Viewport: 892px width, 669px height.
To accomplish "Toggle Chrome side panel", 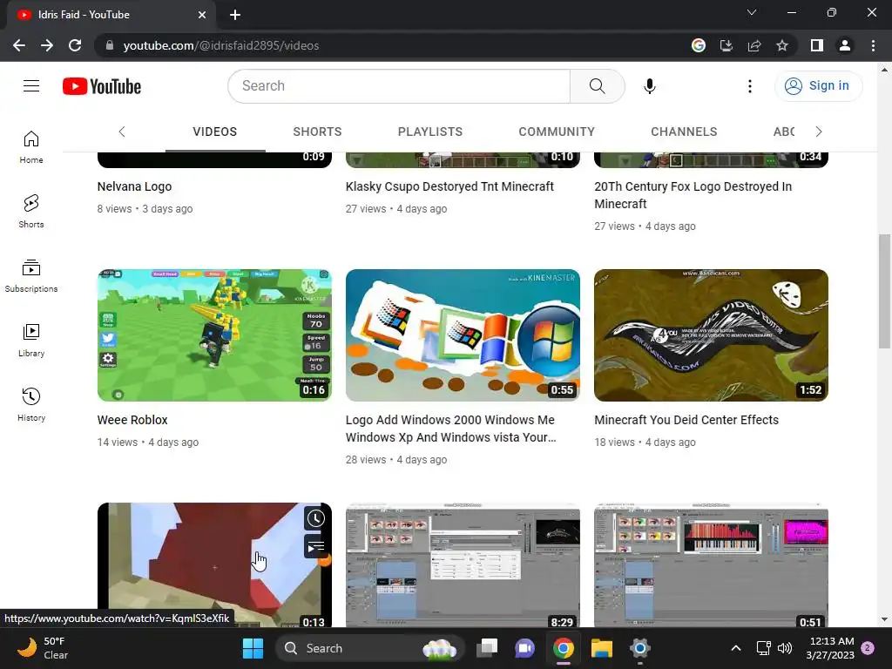I will pos(817,45).
